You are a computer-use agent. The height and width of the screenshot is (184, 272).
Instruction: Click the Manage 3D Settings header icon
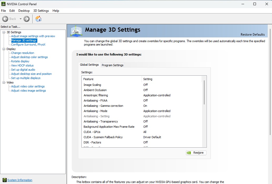pyautogui.click(x=76, y=31)
